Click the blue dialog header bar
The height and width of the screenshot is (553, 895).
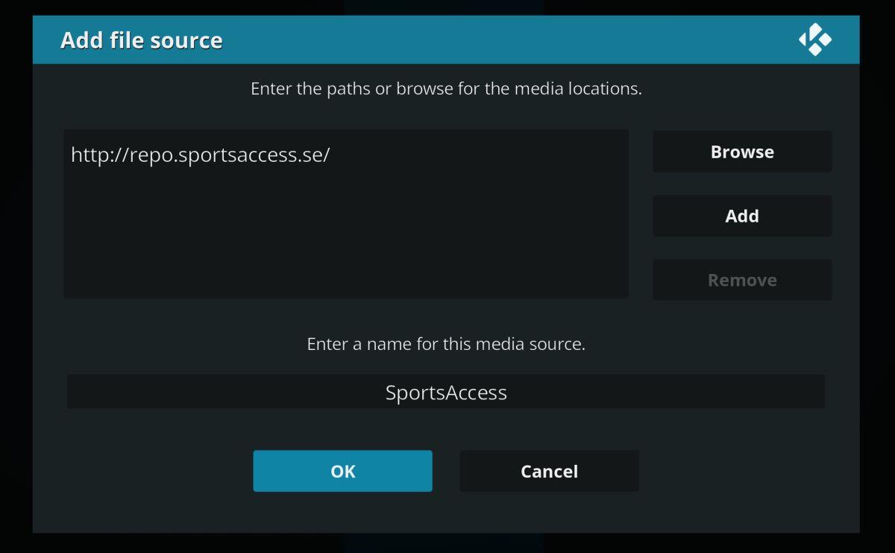(x=446, y=40)
